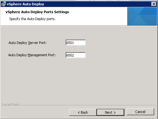Go to the previous step with Back
This screenshot has width=158, height=119.
point(83,112)
